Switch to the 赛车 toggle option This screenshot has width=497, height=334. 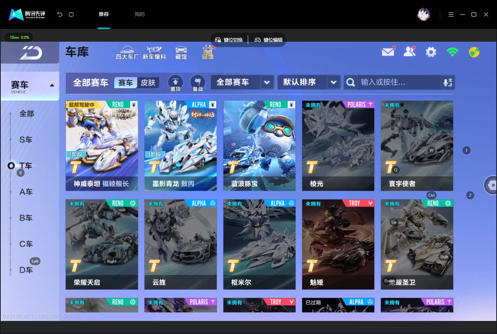[126, 83]
